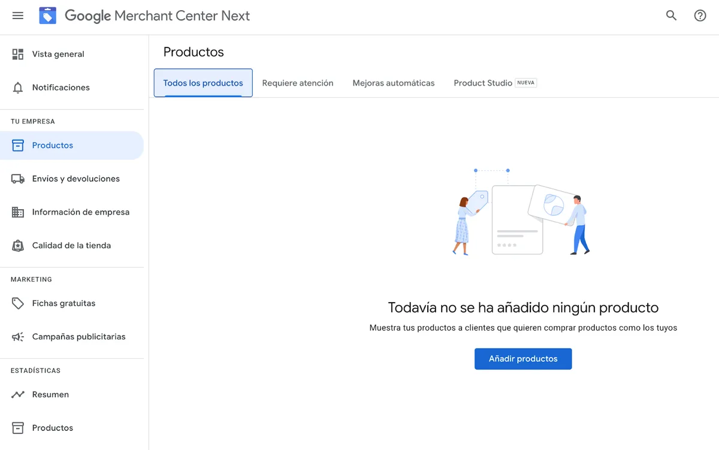Switch to Todos los productos tab

tap(203, 83)
